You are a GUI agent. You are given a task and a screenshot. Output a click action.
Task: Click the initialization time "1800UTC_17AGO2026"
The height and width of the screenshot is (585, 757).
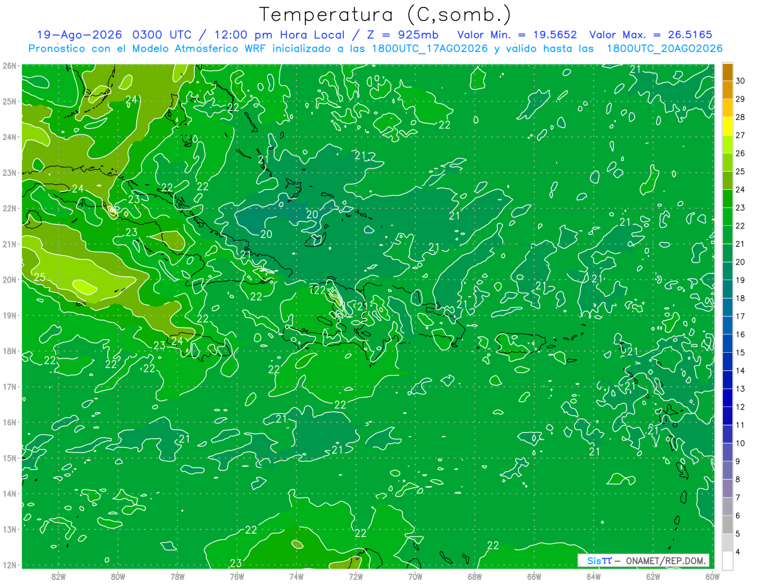[431, 49]
